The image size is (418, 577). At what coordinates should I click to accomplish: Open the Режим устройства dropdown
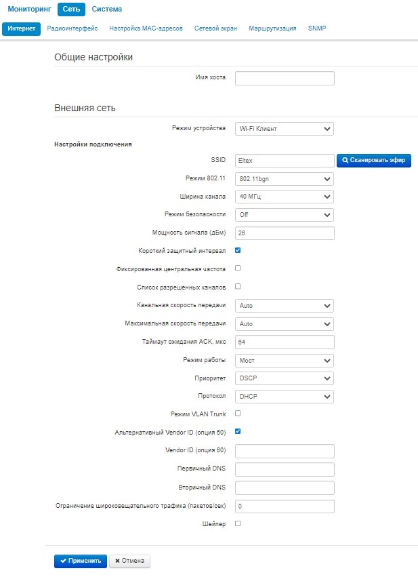285,128
